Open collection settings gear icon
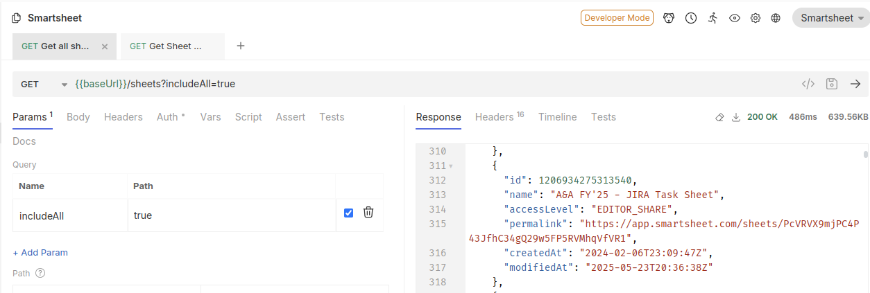The image size is (870, 293). tap(756, 18)
